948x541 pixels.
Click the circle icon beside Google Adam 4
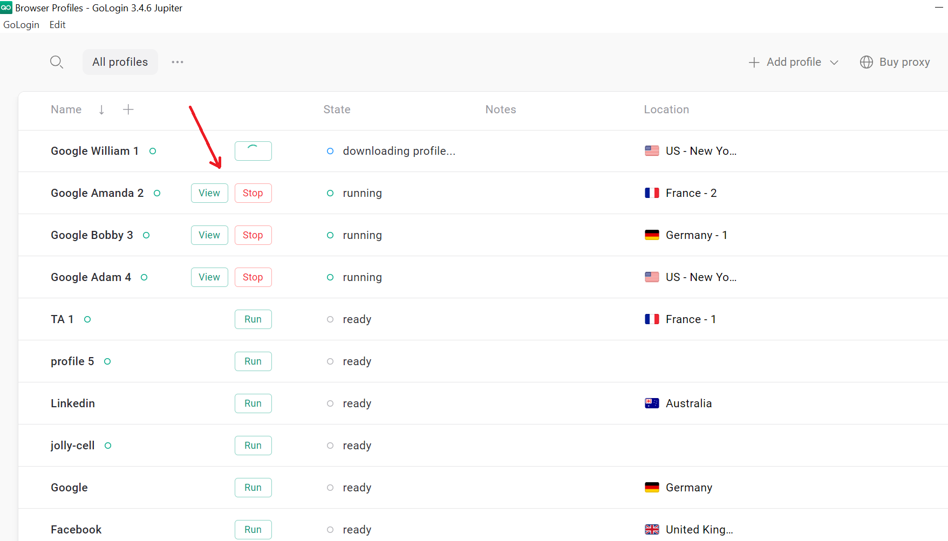click(144, 277)
